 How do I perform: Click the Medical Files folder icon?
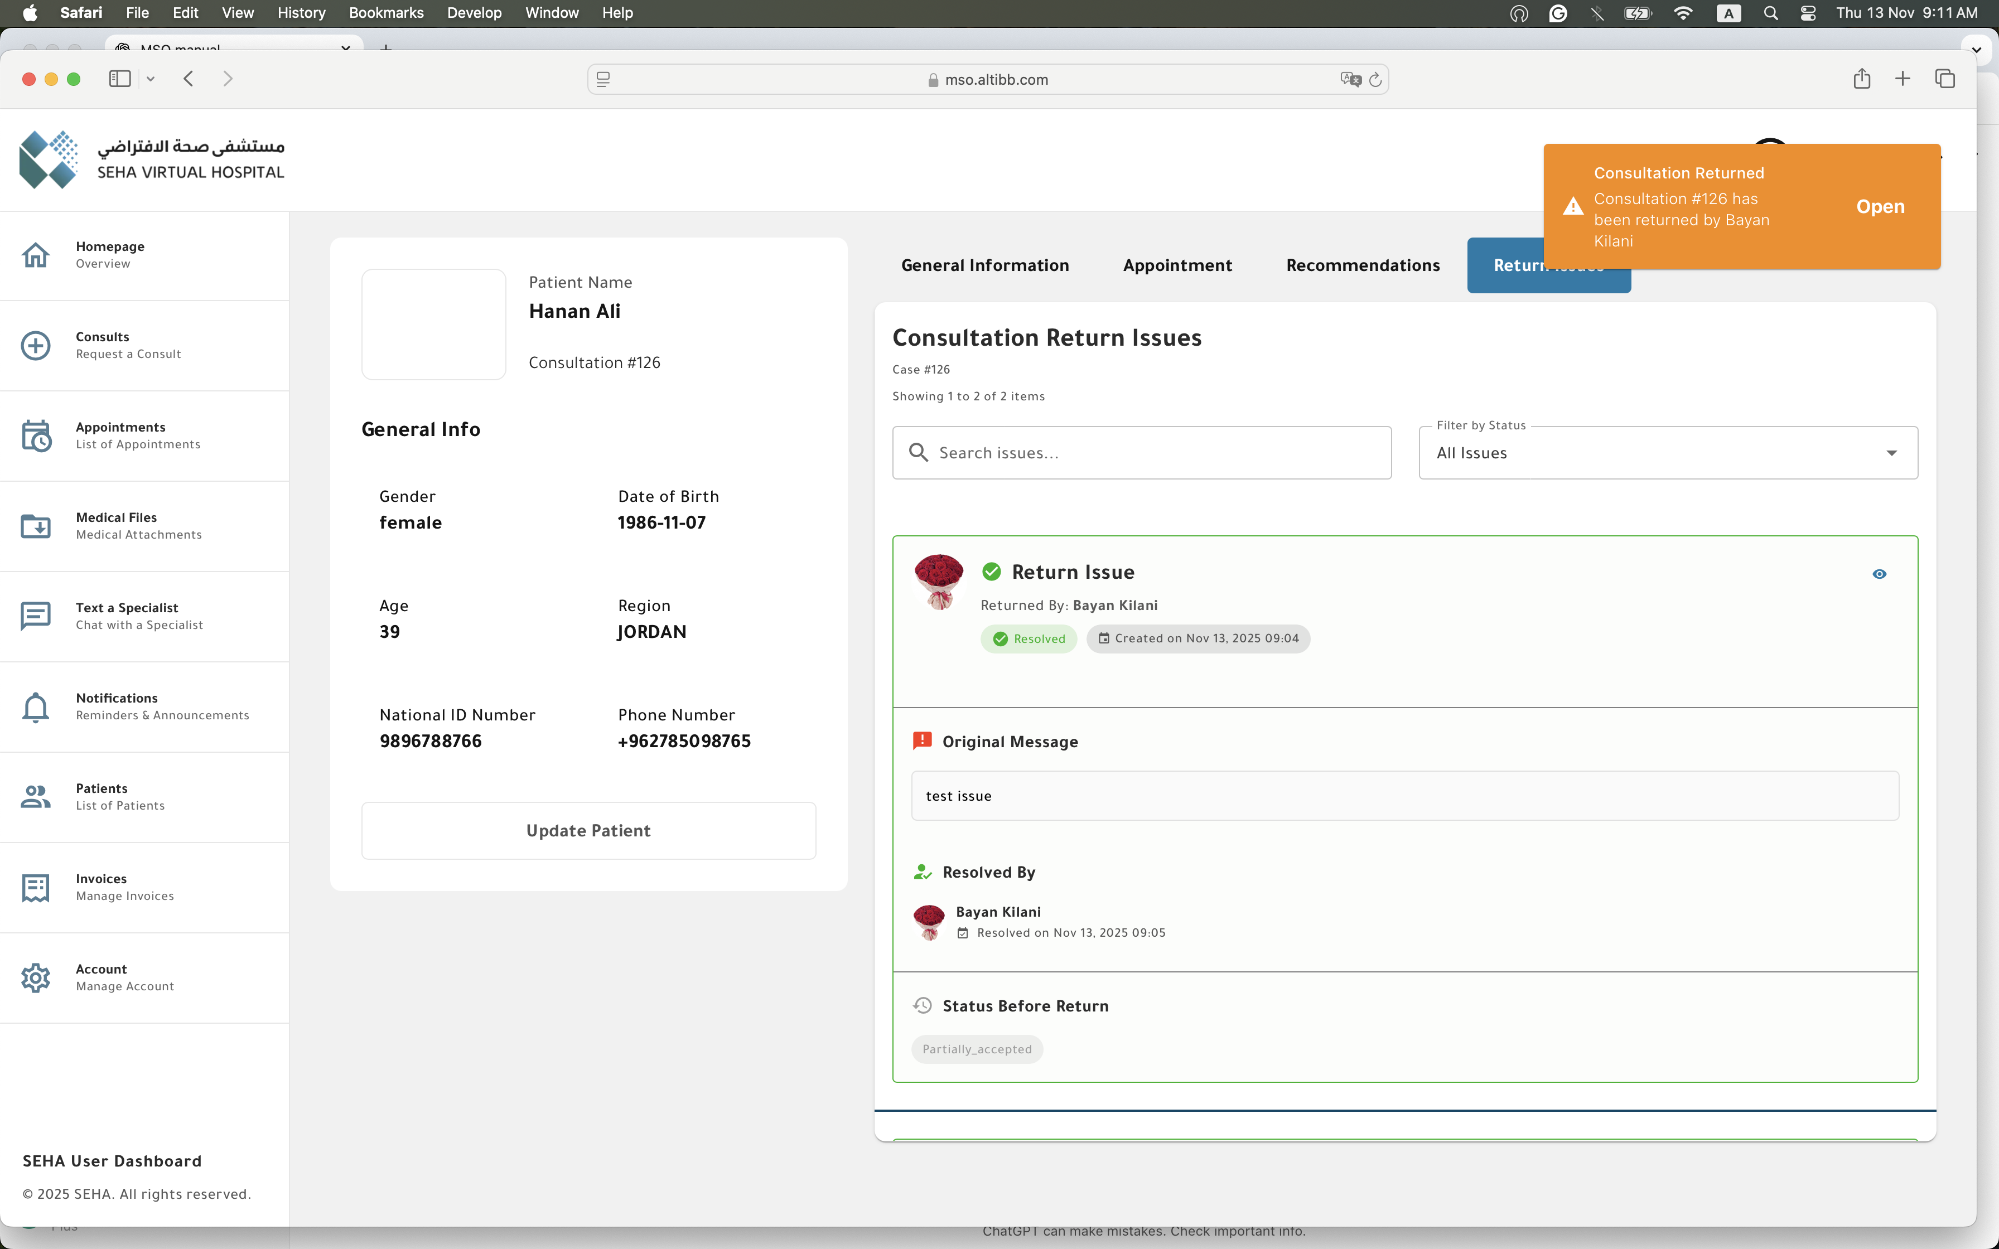(36, 526)
